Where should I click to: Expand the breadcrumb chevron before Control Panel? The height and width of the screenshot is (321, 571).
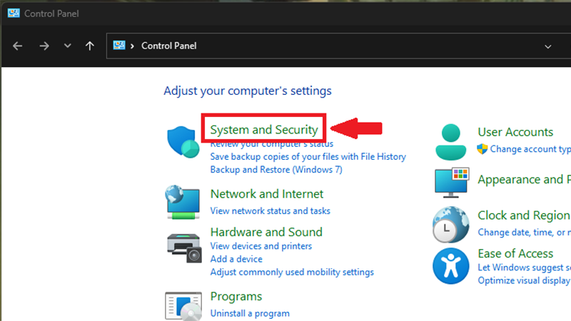click(x=133, y=46)
